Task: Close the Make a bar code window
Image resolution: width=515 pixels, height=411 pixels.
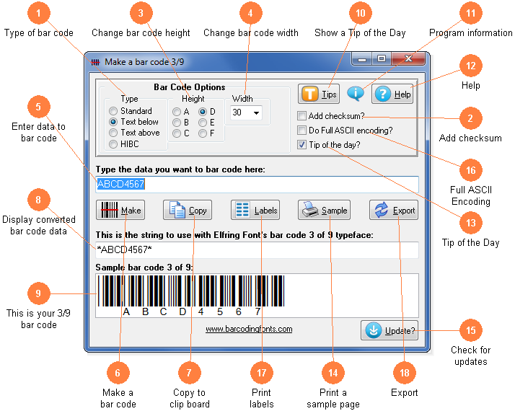Action: click(408, 58)
